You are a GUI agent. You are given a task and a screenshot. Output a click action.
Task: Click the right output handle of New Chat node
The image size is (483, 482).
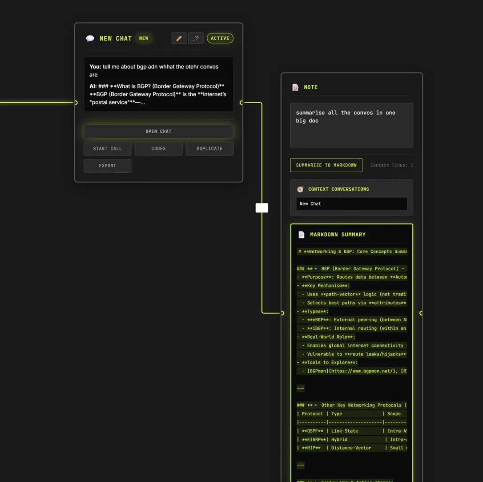click(241, 103)
